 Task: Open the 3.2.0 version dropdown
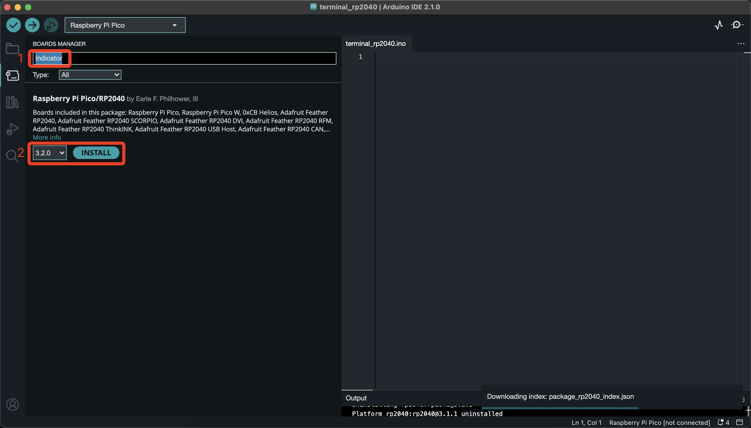[50, 153]
